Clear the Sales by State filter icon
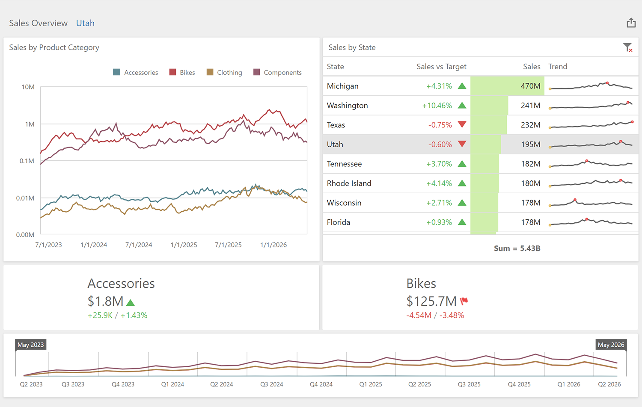Viewport: 642px width, 407px height. (627, 47)
